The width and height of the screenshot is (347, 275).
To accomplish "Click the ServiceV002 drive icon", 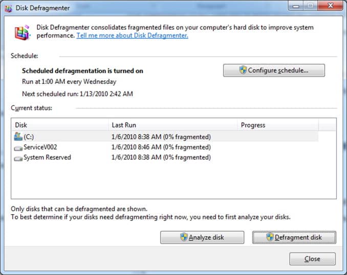I will pos(18,147).
